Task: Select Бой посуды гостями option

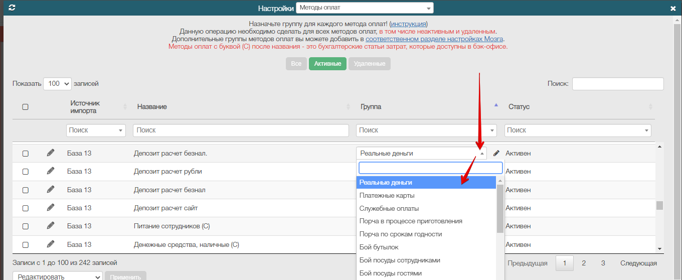Action: pos(426,273)
